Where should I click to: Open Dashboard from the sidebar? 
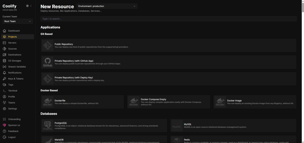(x=18, y=31)
